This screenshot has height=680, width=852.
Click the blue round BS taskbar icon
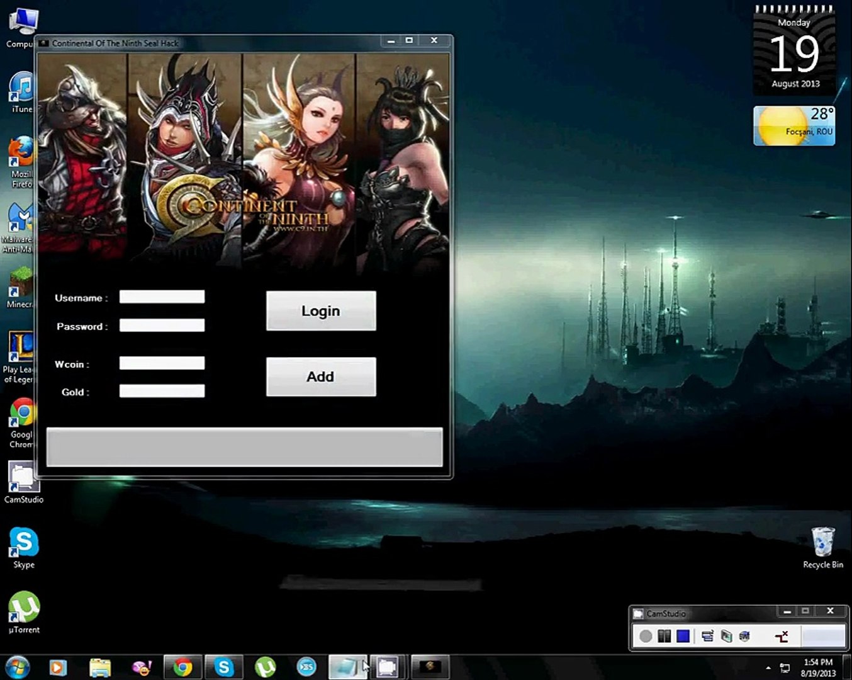pyautogui.click(x=306, y=667)
